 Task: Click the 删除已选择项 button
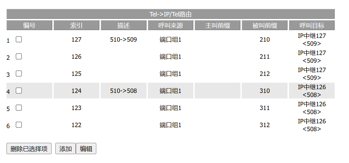pos(29,149)
